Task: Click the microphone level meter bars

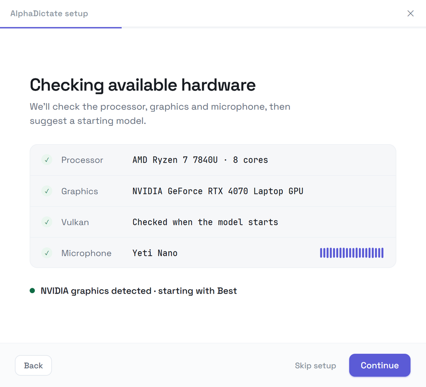Action: click(x=351, y=253)
